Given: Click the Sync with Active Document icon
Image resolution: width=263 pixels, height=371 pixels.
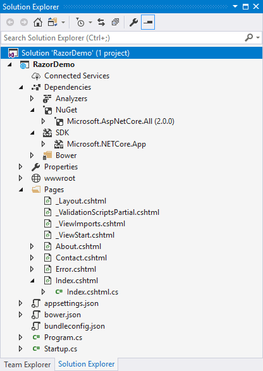Looking at the screenshot, I should point(101,22).
